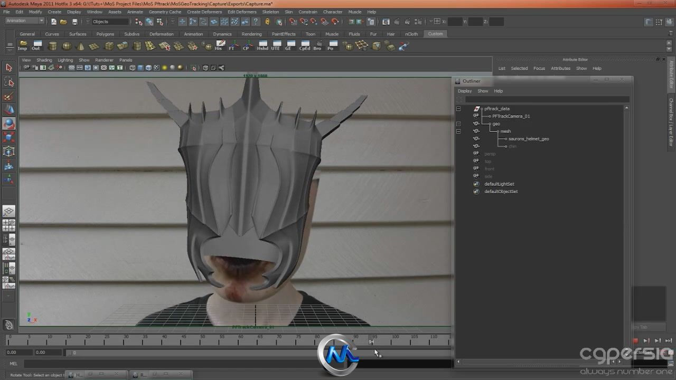The height and width of the screenshot is (380, 676).
Task: Activate the Rotate tool sphere icon
Action: [x=9, y=123]
